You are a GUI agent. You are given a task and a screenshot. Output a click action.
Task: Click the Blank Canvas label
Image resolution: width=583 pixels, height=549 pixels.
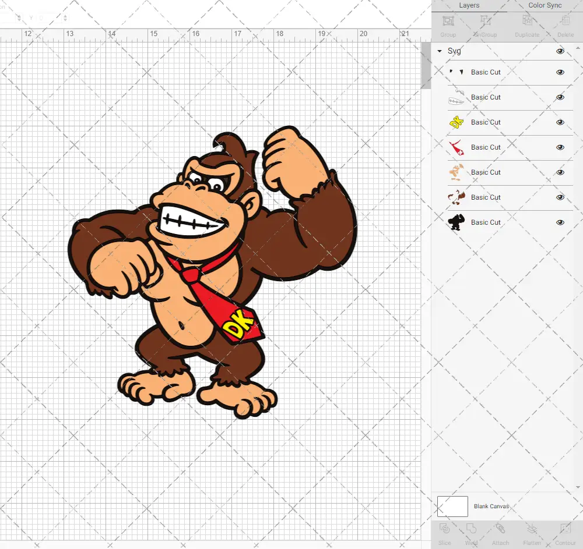pos(491,507)
